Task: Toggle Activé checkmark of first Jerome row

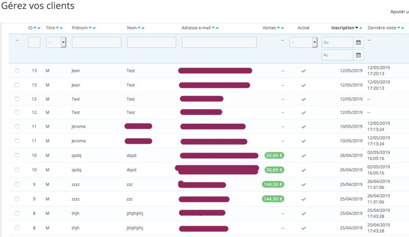Action: click(x=303, y=127)
